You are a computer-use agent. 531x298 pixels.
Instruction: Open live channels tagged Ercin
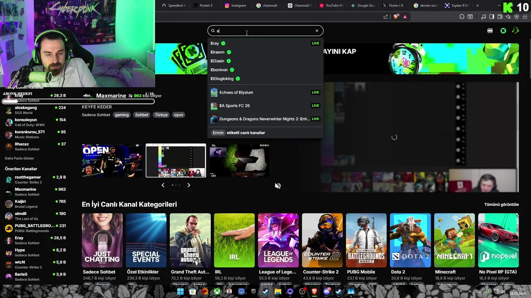(265, 133)
